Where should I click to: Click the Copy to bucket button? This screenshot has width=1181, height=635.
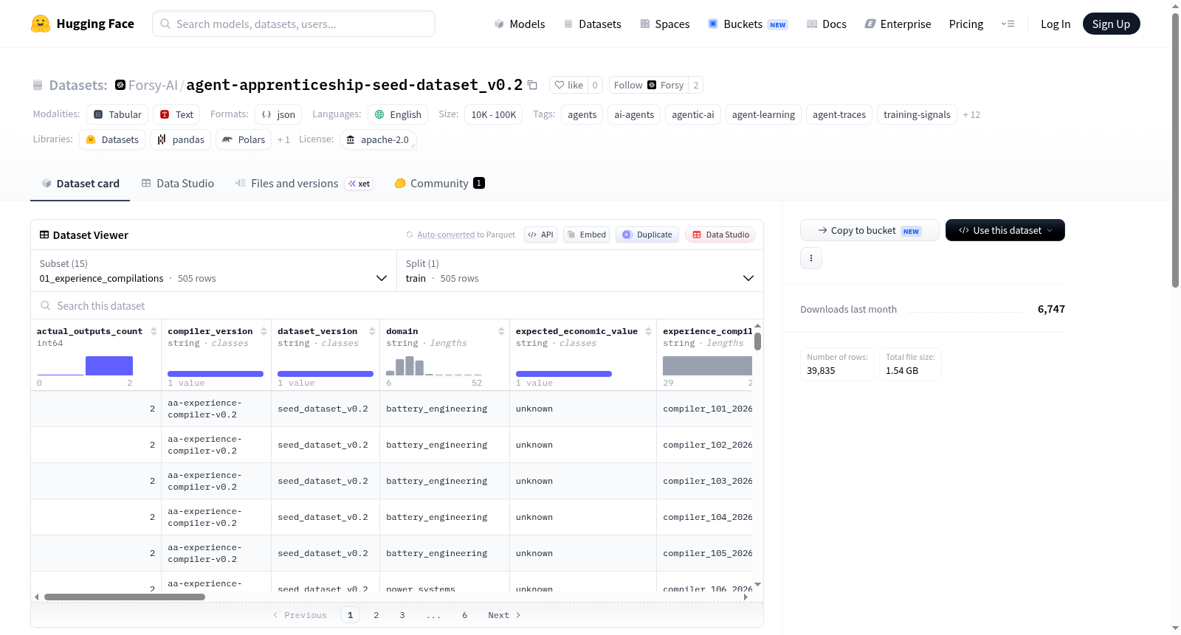(x=870, y=230)
